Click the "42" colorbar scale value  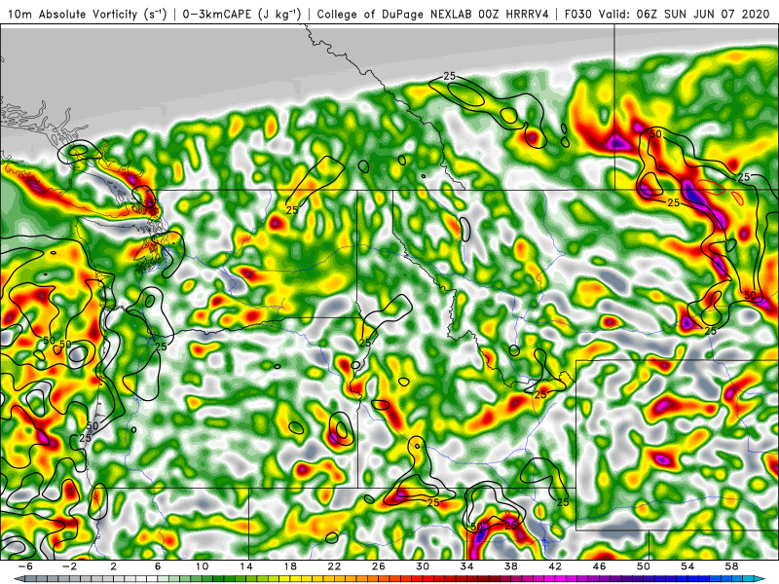coord(555,566)
